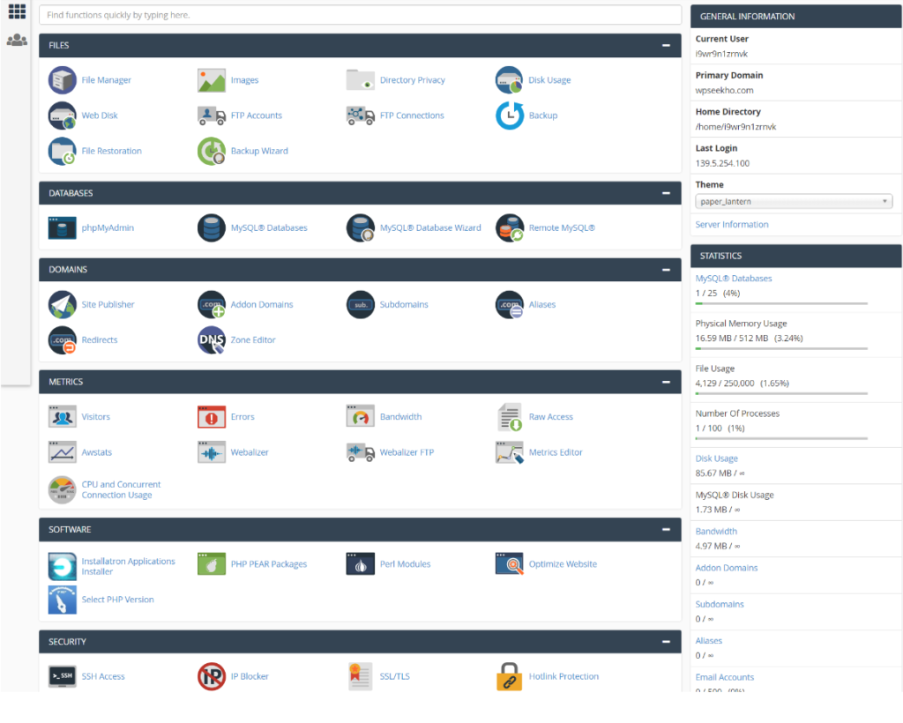Open the Hotlink Protection padlock icon
Viewport: 903px width, 723px height.
point(509,676)
